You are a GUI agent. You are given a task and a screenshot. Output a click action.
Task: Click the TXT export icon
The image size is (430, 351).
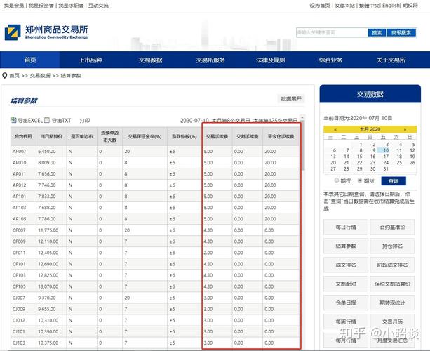pos(47,120)
